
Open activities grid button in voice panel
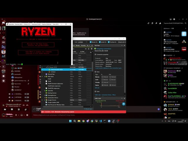[19, 110]
